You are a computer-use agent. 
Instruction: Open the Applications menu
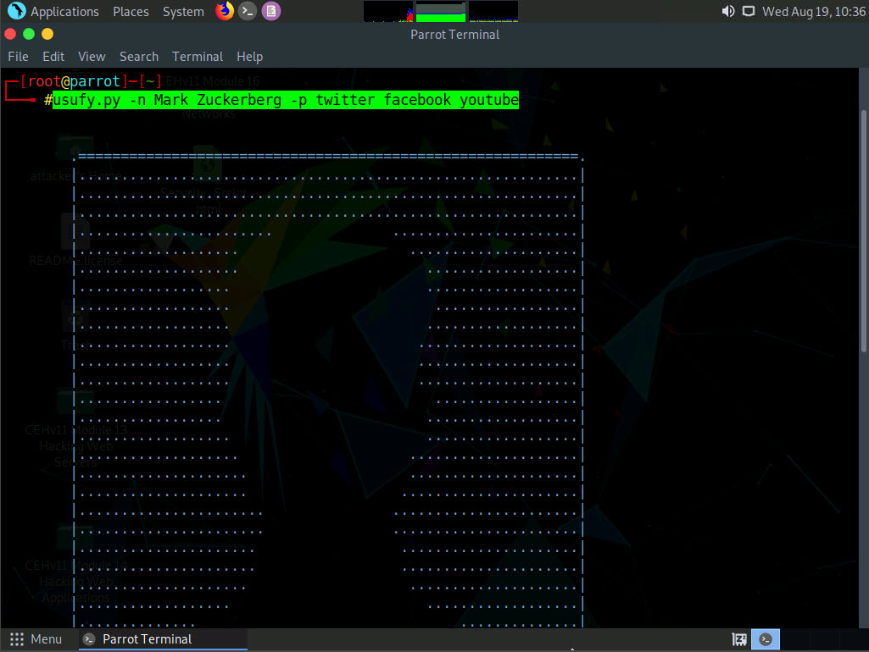click(64, 12)
